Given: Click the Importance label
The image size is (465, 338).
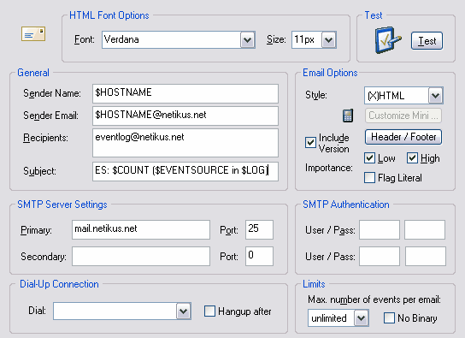Looking at the screenshot, I should click(329, 168).
